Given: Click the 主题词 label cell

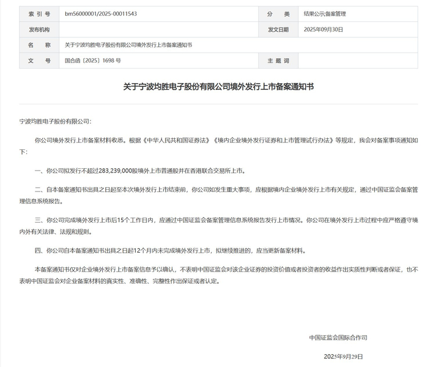Looking at the screenshot, I should [x=278, y=61].
